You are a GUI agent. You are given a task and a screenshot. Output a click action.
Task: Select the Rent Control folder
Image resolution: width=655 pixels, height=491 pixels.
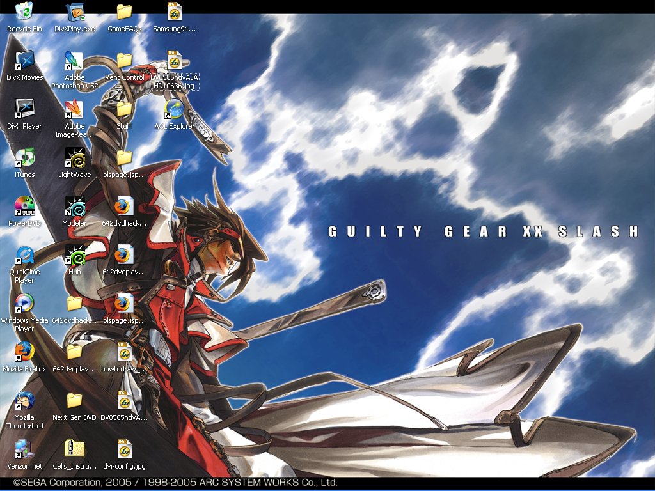125,61
